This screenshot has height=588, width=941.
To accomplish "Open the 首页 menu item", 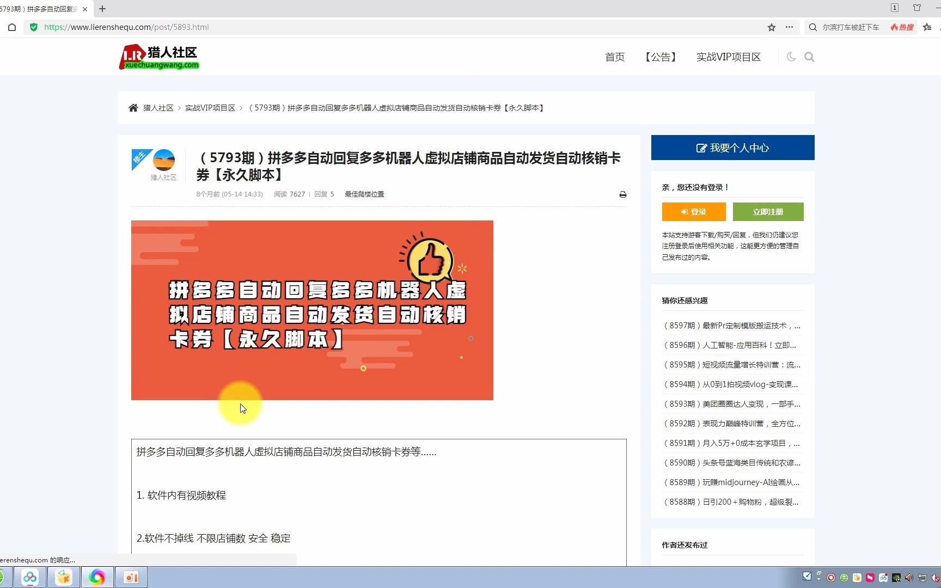I will [x=615, y=57].
